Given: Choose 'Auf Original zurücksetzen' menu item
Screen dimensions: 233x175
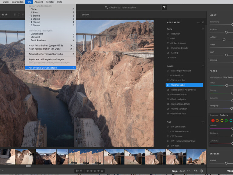Looking at the screenshot, I should (43, 68).
